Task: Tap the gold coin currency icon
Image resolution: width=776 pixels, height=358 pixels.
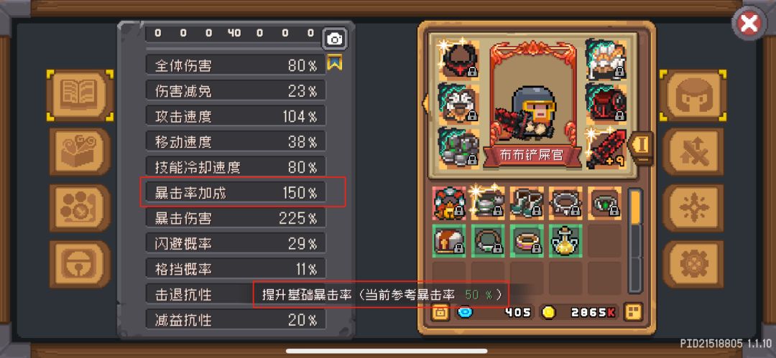Action: [x=550, y=312]
